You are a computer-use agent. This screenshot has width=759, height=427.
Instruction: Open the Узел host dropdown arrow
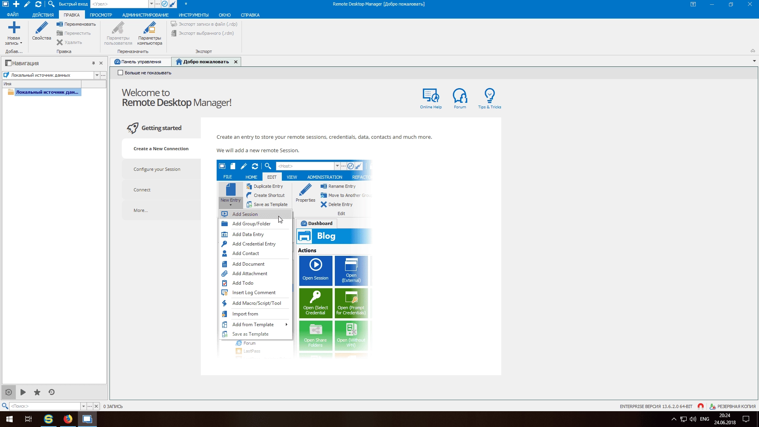(151, 4)
